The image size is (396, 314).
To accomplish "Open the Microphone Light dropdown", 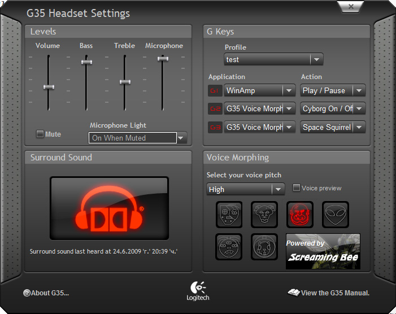I will click(x=181, y=138).
